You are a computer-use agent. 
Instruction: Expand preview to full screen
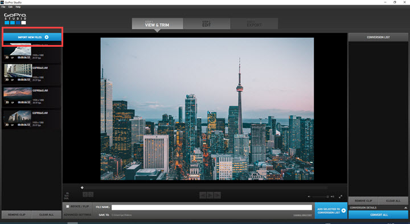pyautogui.click(x=341, y=197)
